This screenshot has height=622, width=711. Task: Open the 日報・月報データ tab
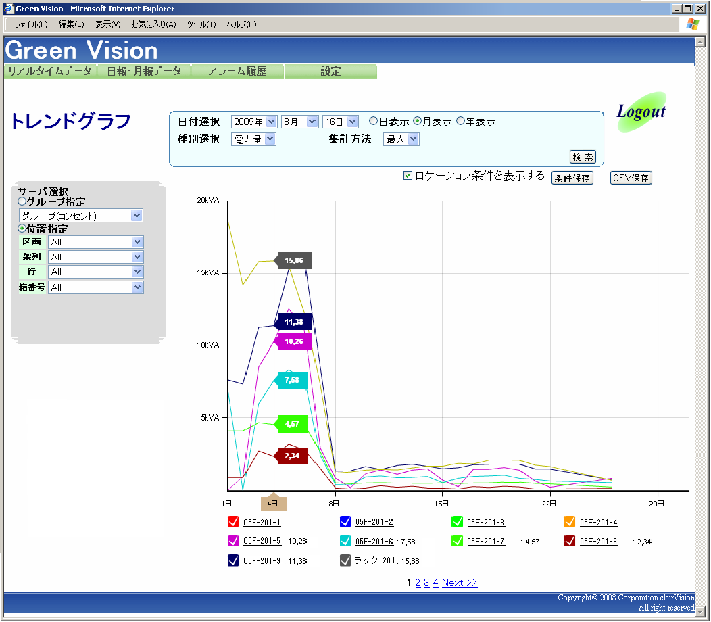144,71
